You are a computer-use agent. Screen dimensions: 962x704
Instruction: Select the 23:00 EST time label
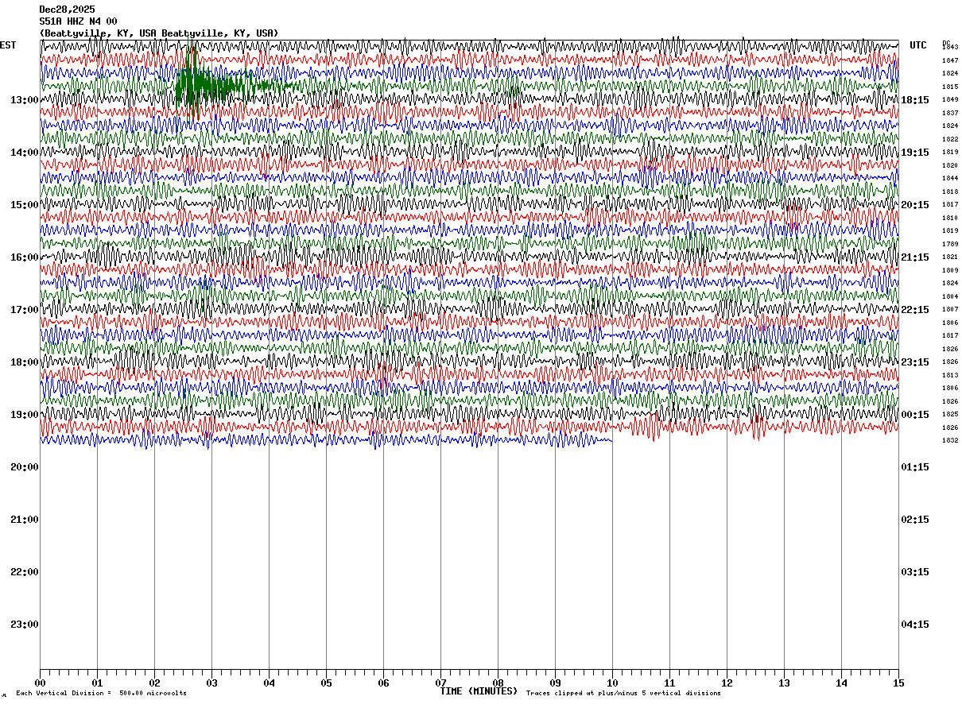(x=25, y=624)
